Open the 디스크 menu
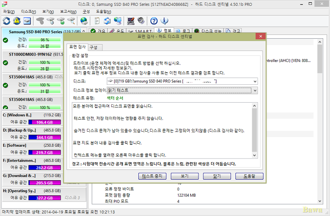 [x=29, y=12]
